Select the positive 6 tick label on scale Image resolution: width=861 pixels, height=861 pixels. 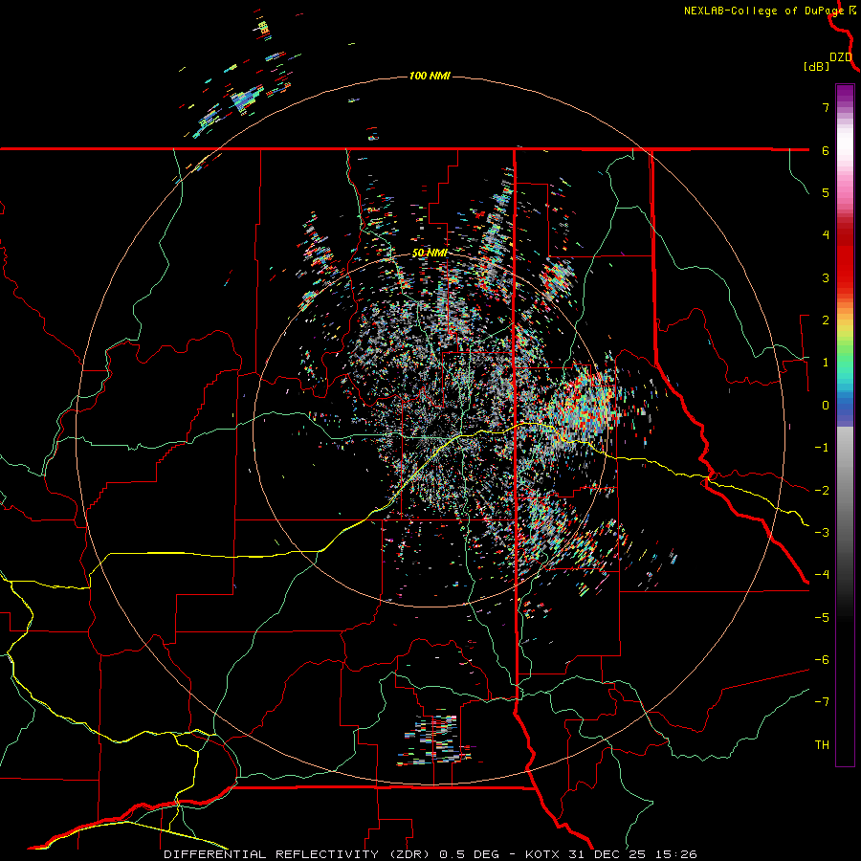click(826, 150)
